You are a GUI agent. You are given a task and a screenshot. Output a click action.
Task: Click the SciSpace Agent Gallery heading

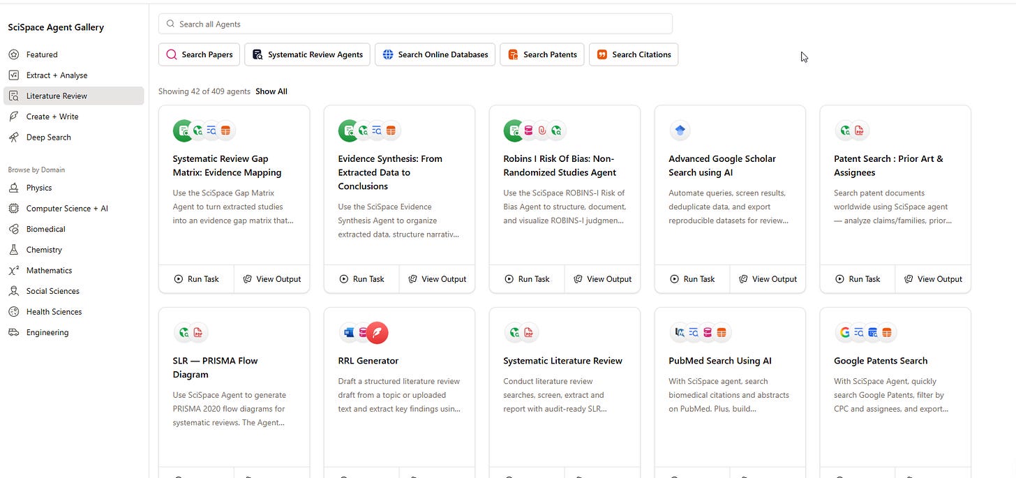56,27
